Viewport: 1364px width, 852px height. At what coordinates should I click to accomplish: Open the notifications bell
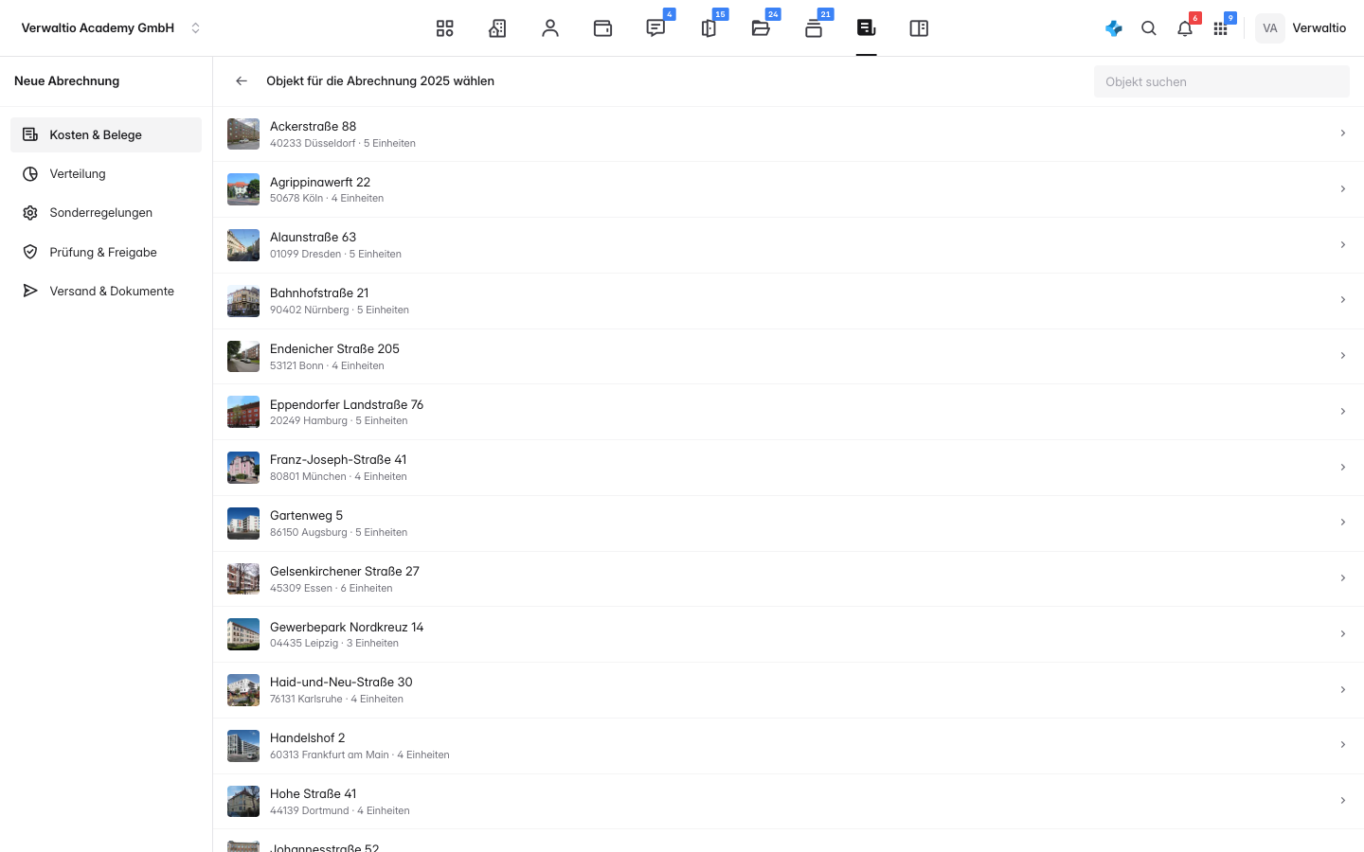(x=1185, y=28)
